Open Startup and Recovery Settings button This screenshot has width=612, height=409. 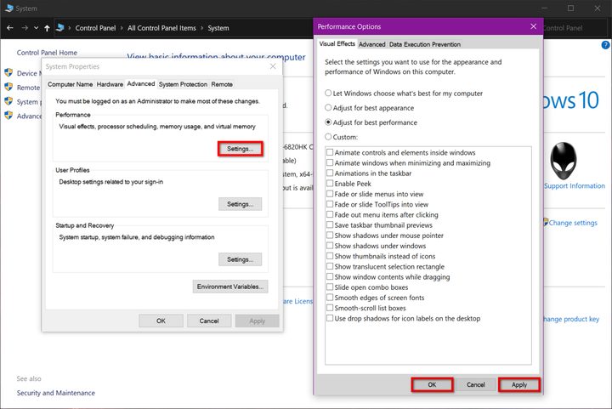(x=240, y=259)
